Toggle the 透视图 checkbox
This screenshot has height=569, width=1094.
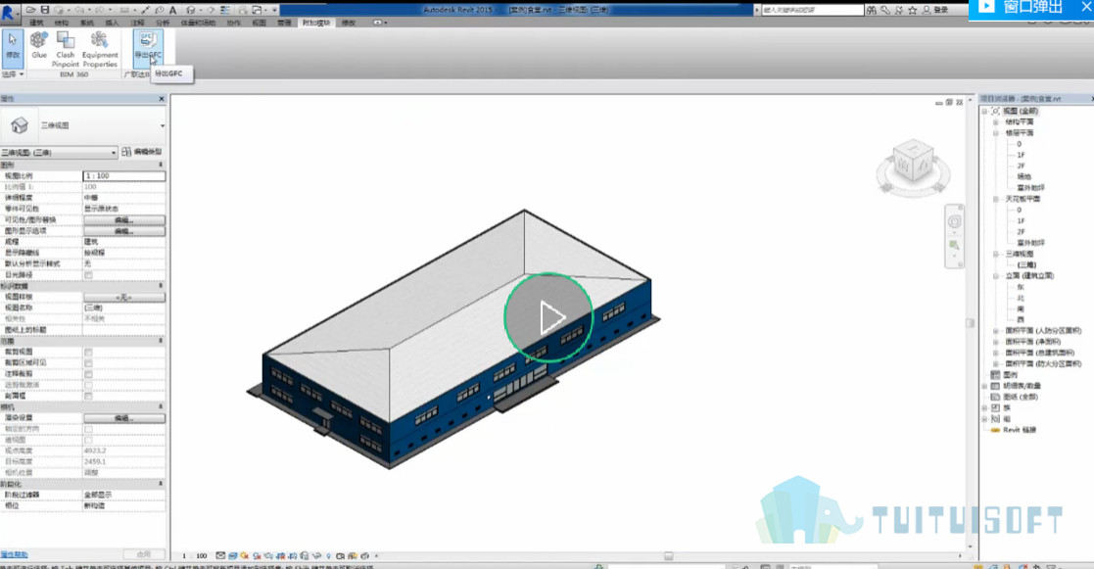[88, 440]
